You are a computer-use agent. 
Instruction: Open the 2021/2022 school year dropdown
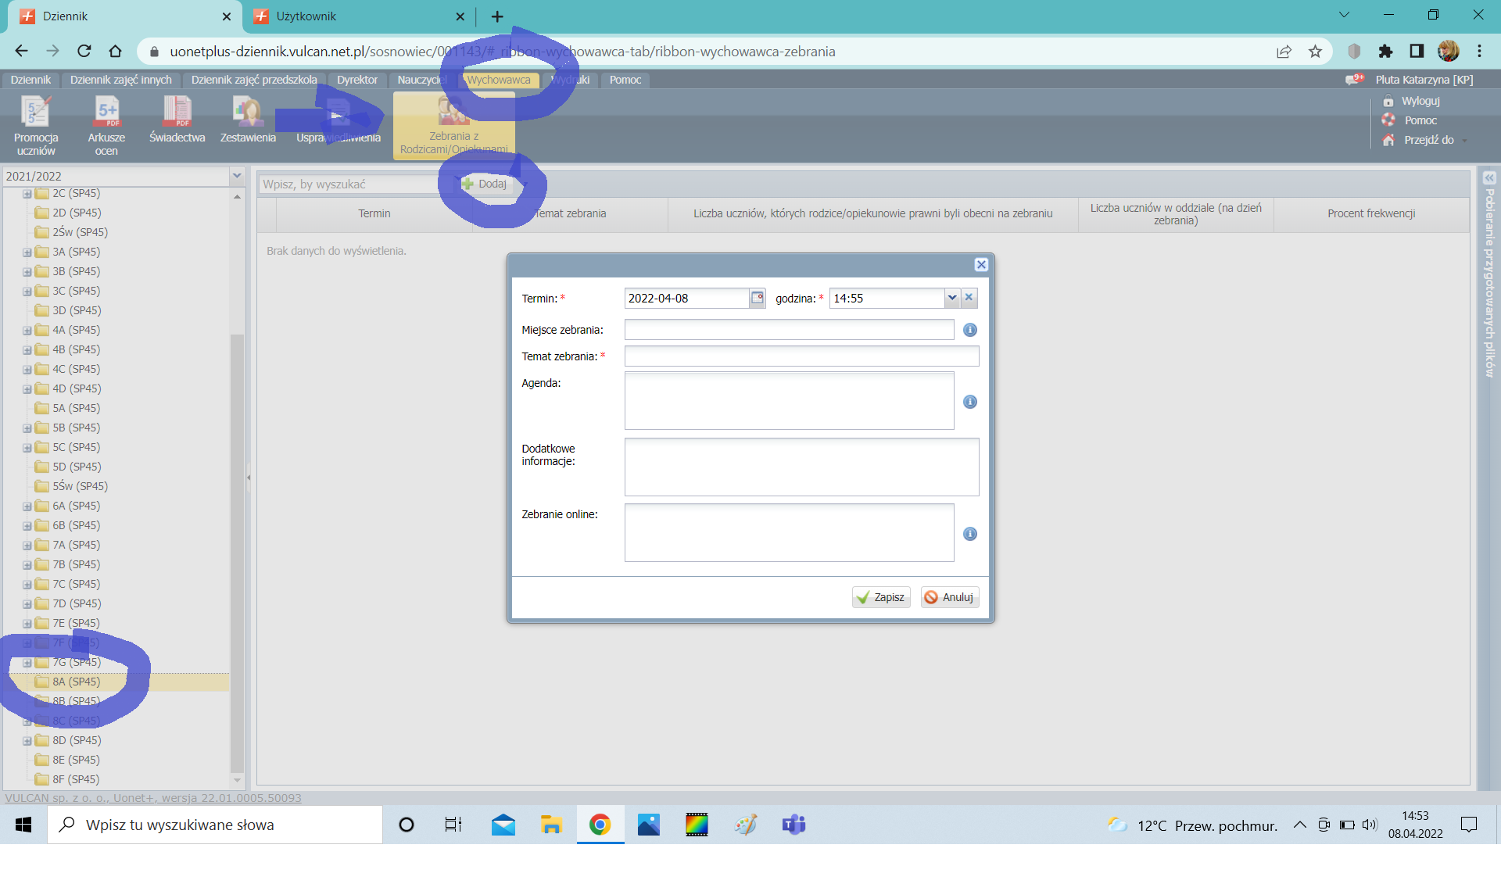click(x=237, y=176)
